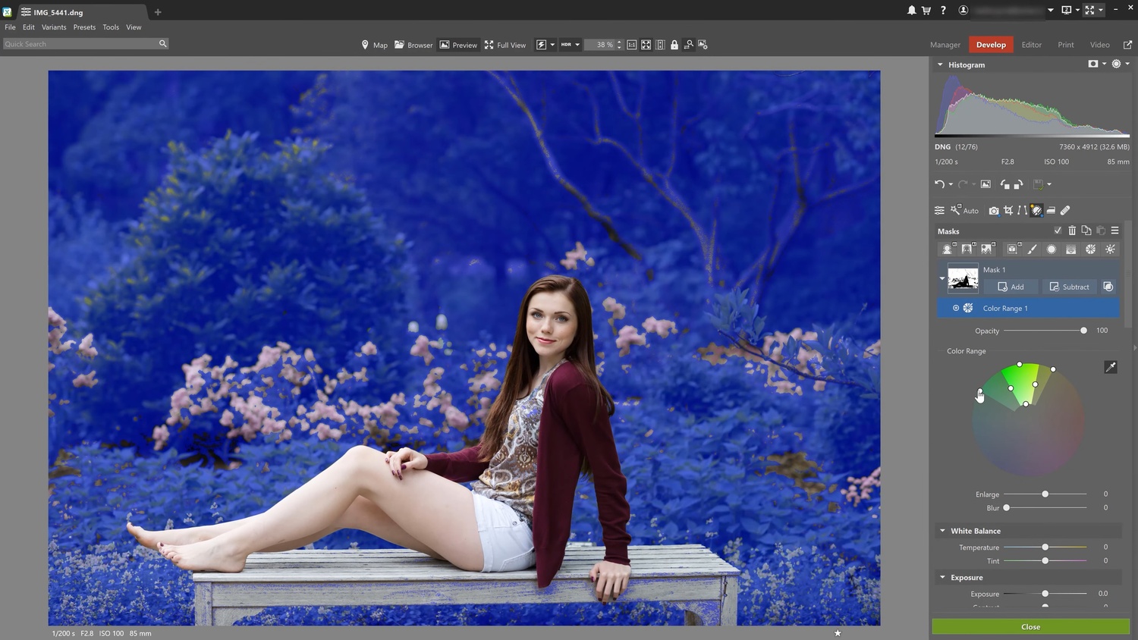Select the brush mask tool
This screenshot has height=640, width=1138.
(1032, 249)
